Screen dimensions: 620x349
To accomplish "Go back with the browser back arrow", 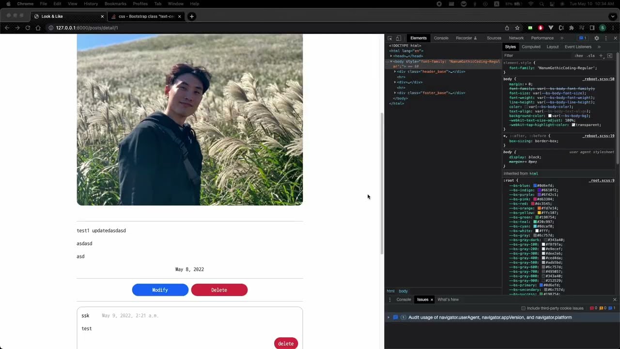I will [x=7, y=28].
